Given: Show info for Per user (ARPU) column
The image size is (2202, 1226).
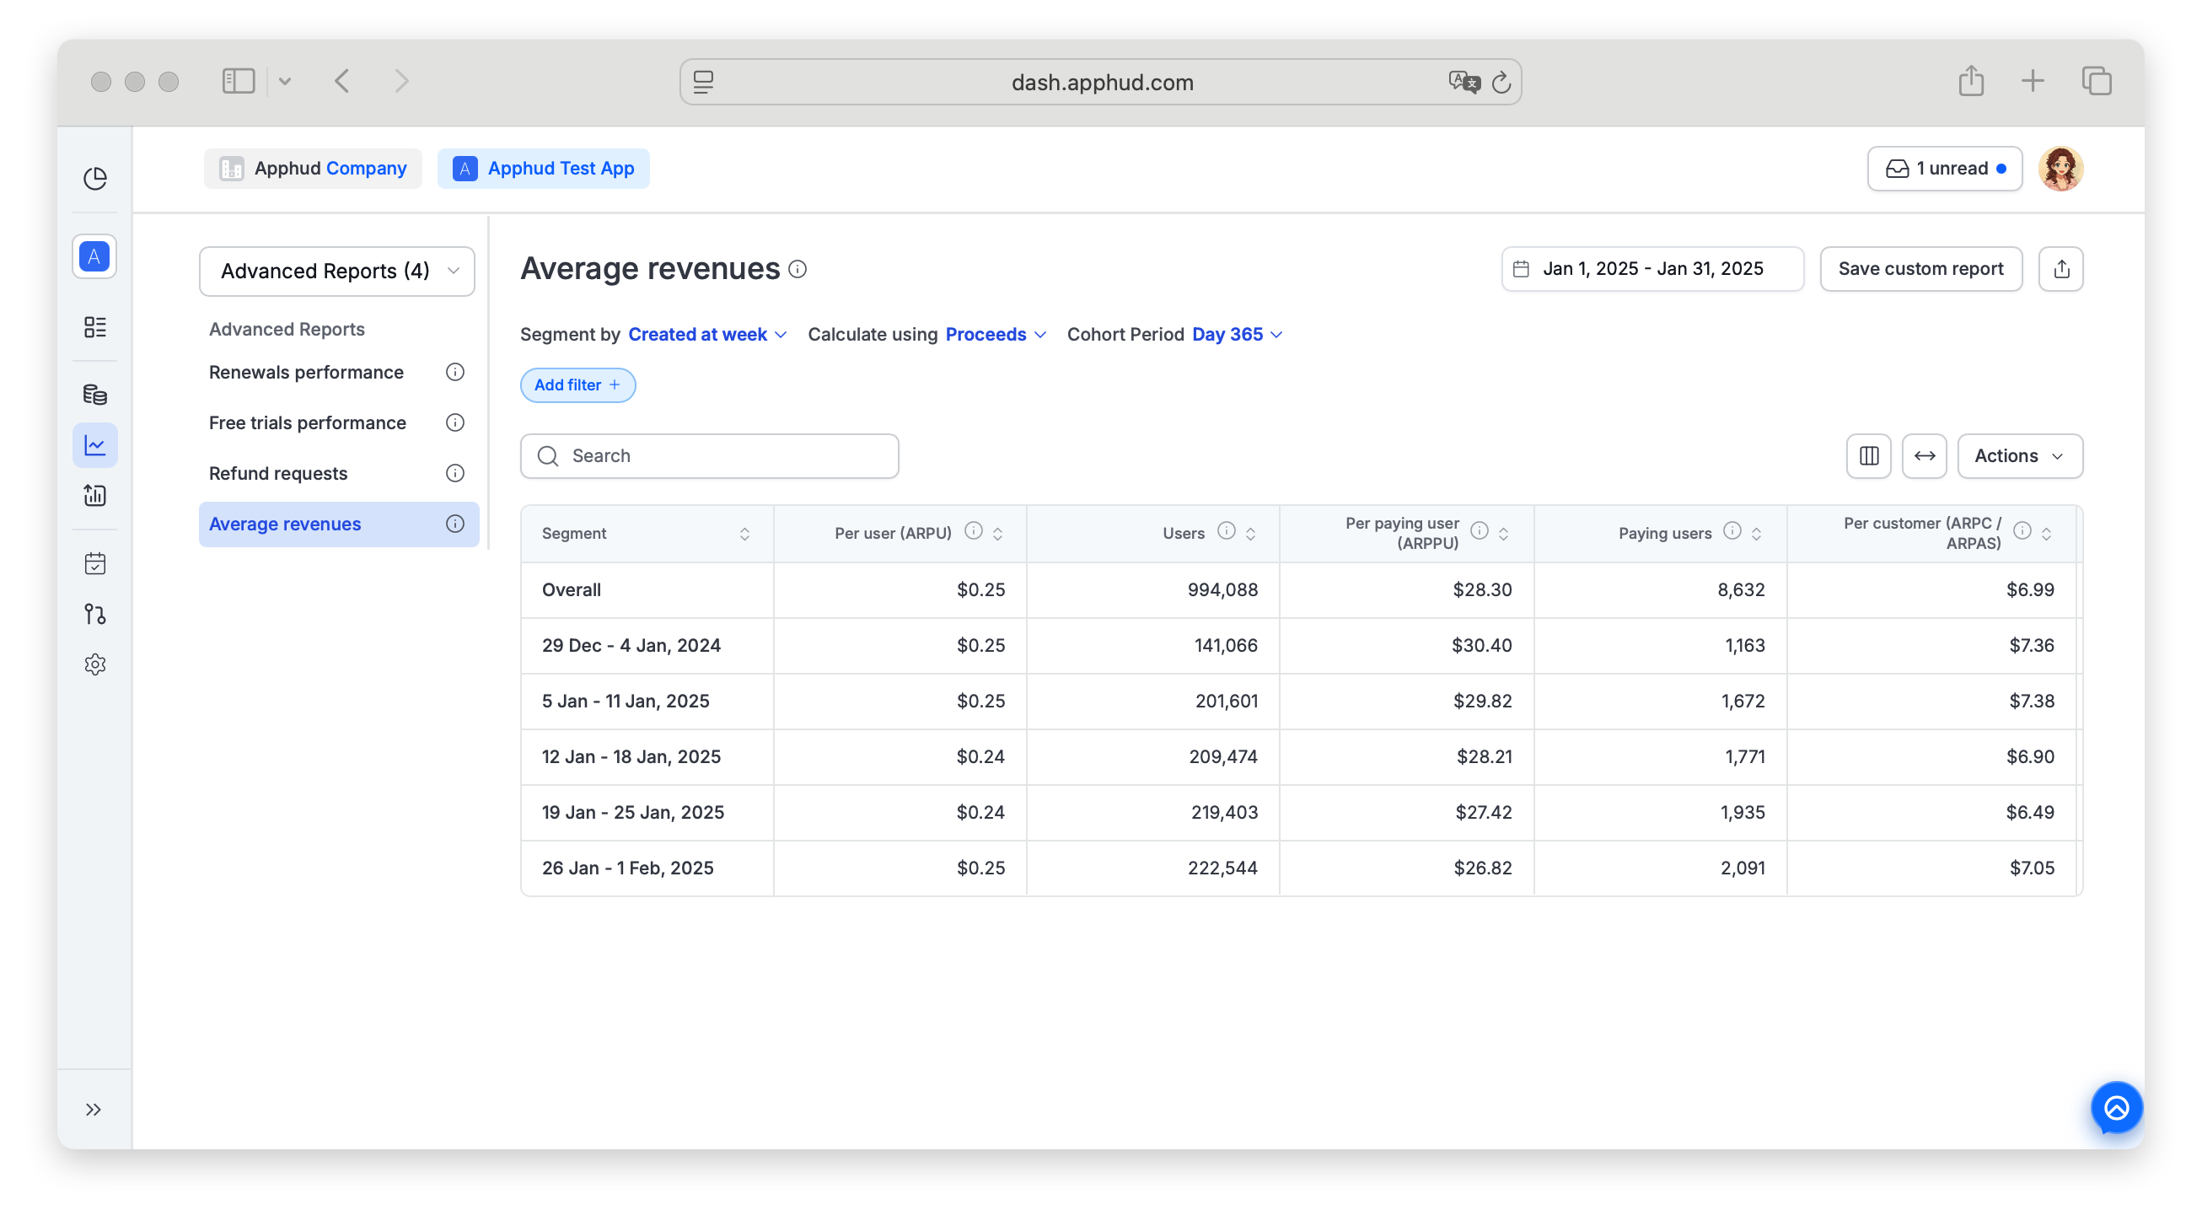Looking at the screenshot, I should coord(973,531).
